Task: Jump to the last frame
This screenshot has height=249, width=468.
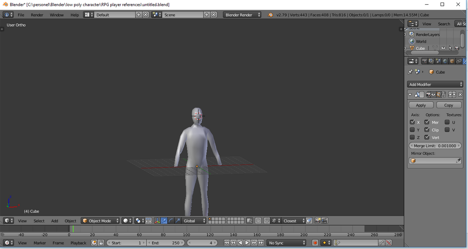Action: pos(261,243)
